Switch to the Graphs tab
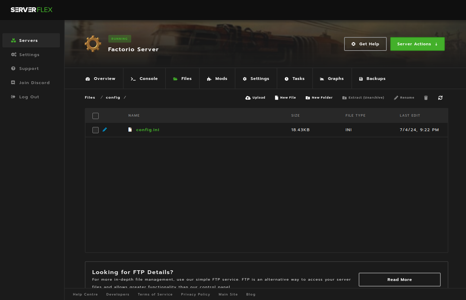The width and height of the screenshot is (466, 300). [x=332, y=79]
